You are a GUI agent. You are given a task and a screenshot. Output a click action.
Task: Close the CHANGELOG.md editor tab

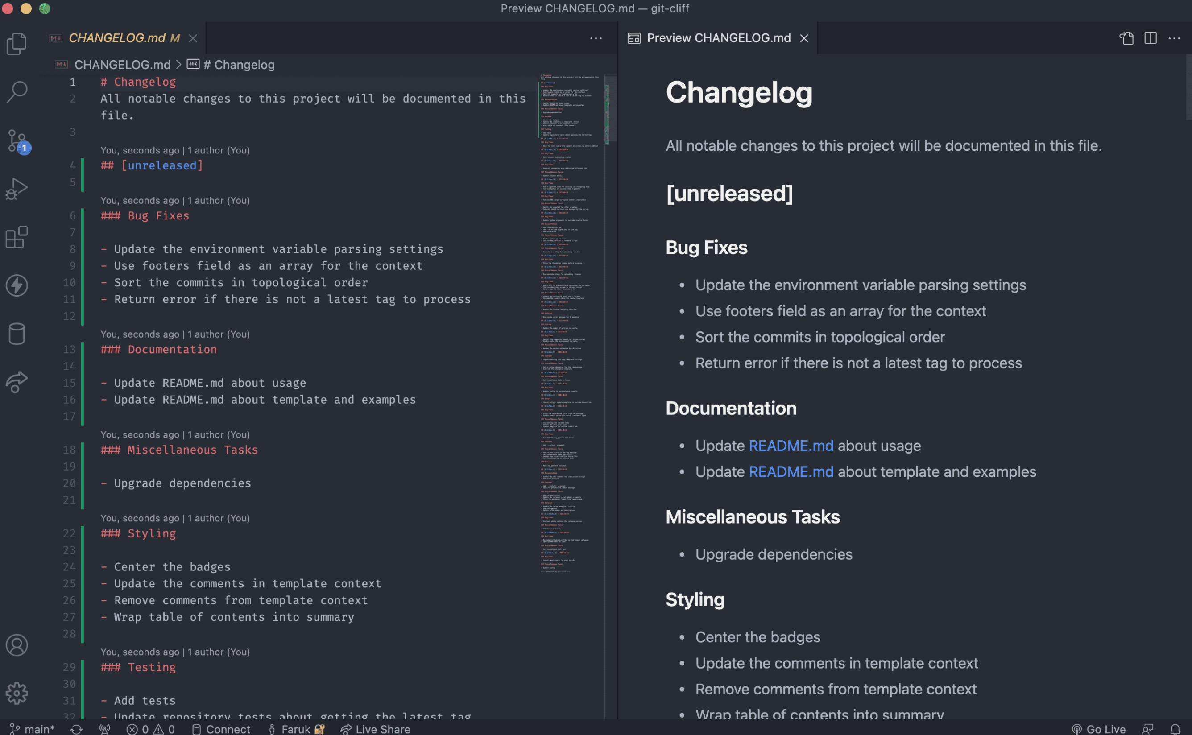point(193,38)
